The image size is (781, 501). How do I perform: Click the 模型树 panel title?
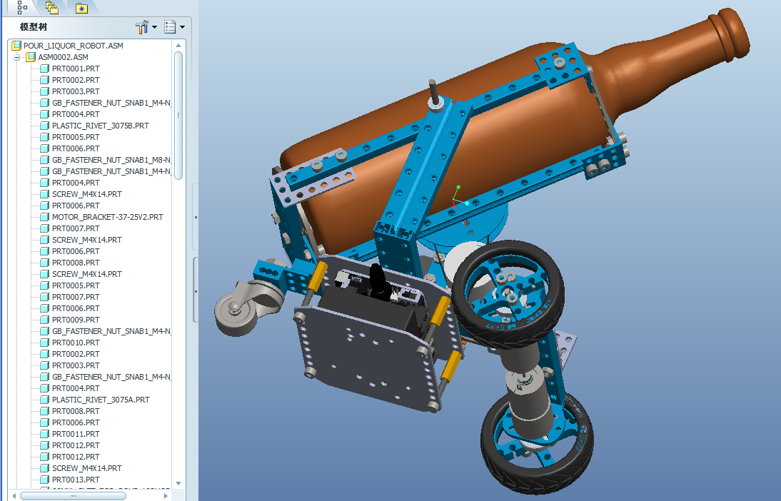coord(34,27)
